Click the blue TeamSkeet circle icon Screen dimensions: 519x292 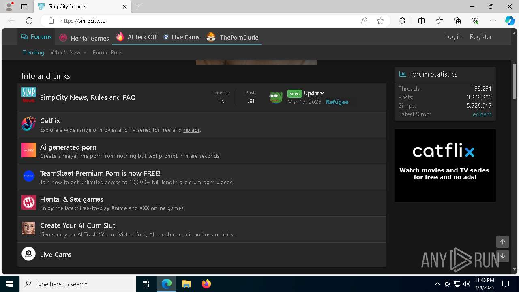(28, 176)
